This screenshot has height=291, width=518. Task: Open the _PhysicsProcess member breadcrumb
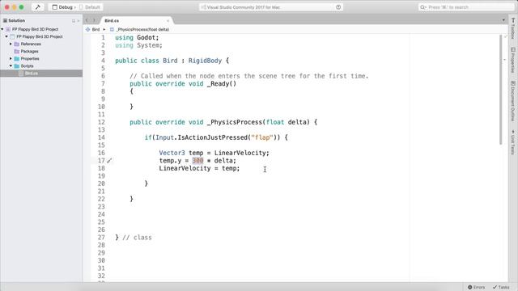coord(142,29)
